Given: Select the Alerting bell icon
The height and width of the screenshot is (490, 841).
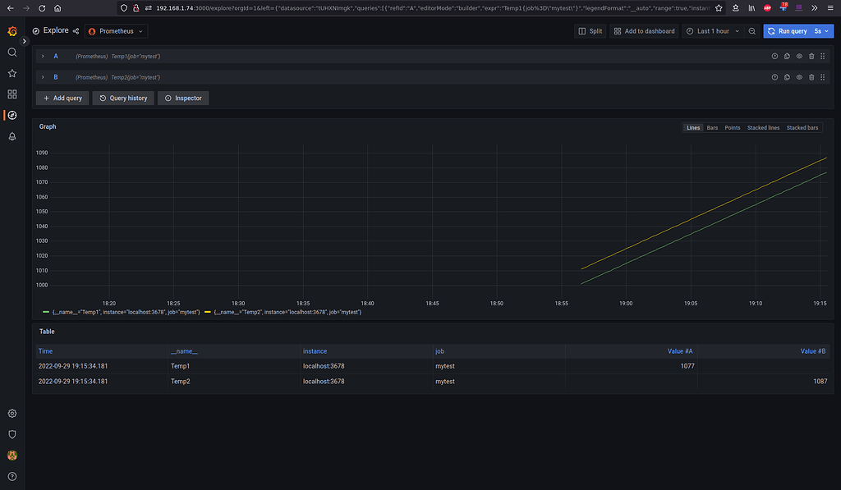Looking at the screenshot, I should pos(11,137).
